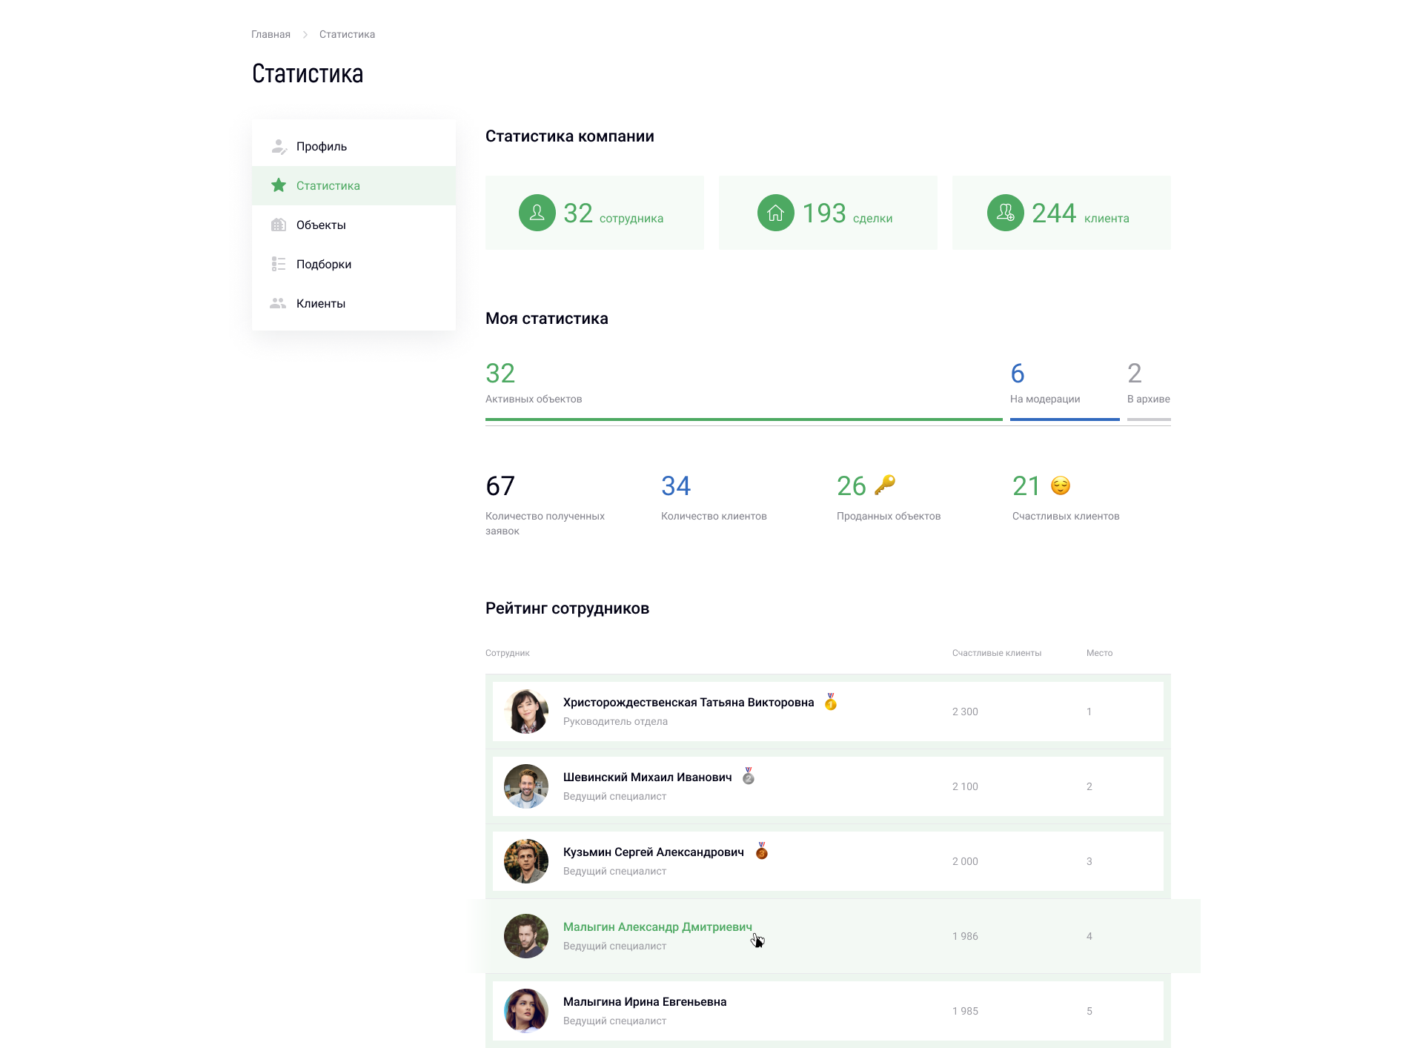Open the Клиенты sidebar menu item
The height and width of the screenshot is (1048, 1423).
(x=321, y=303)
